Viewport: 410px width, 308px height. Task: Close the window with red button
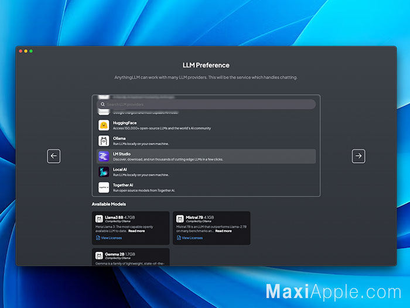pos(20,51)
